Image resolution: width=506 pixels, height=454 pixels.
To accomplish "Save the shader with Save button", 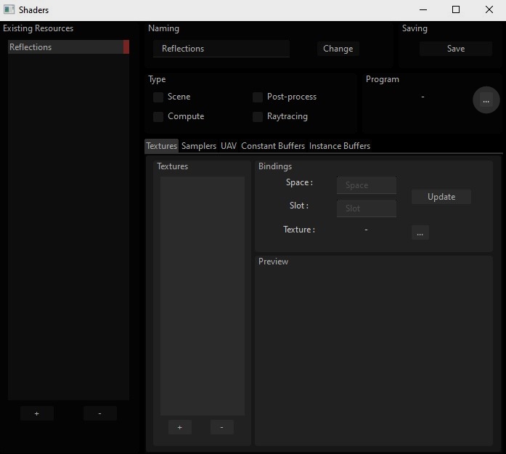I will pyautogui.click(x=456, y=49).
